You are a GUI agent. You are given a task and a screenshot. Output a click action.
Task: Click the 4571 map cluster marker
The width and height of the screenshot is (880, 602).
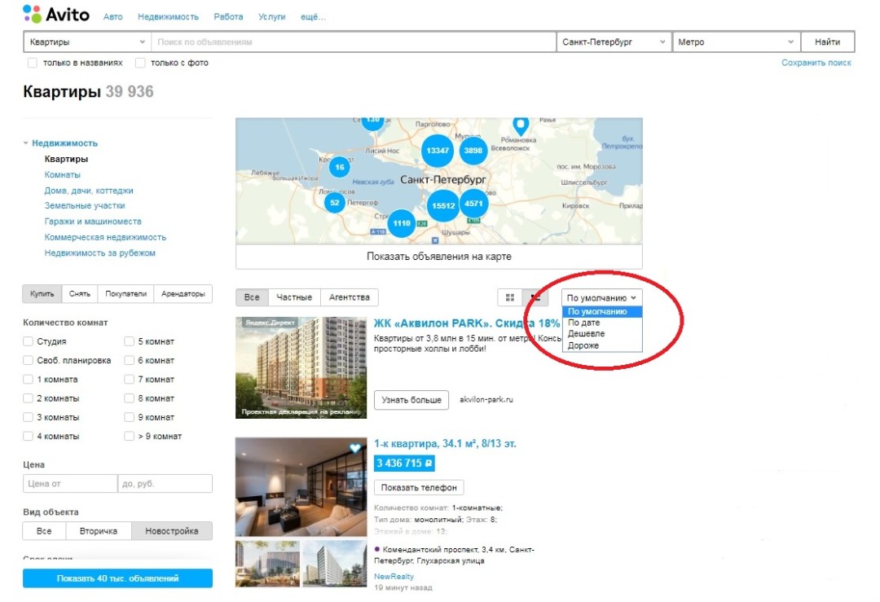473,204
